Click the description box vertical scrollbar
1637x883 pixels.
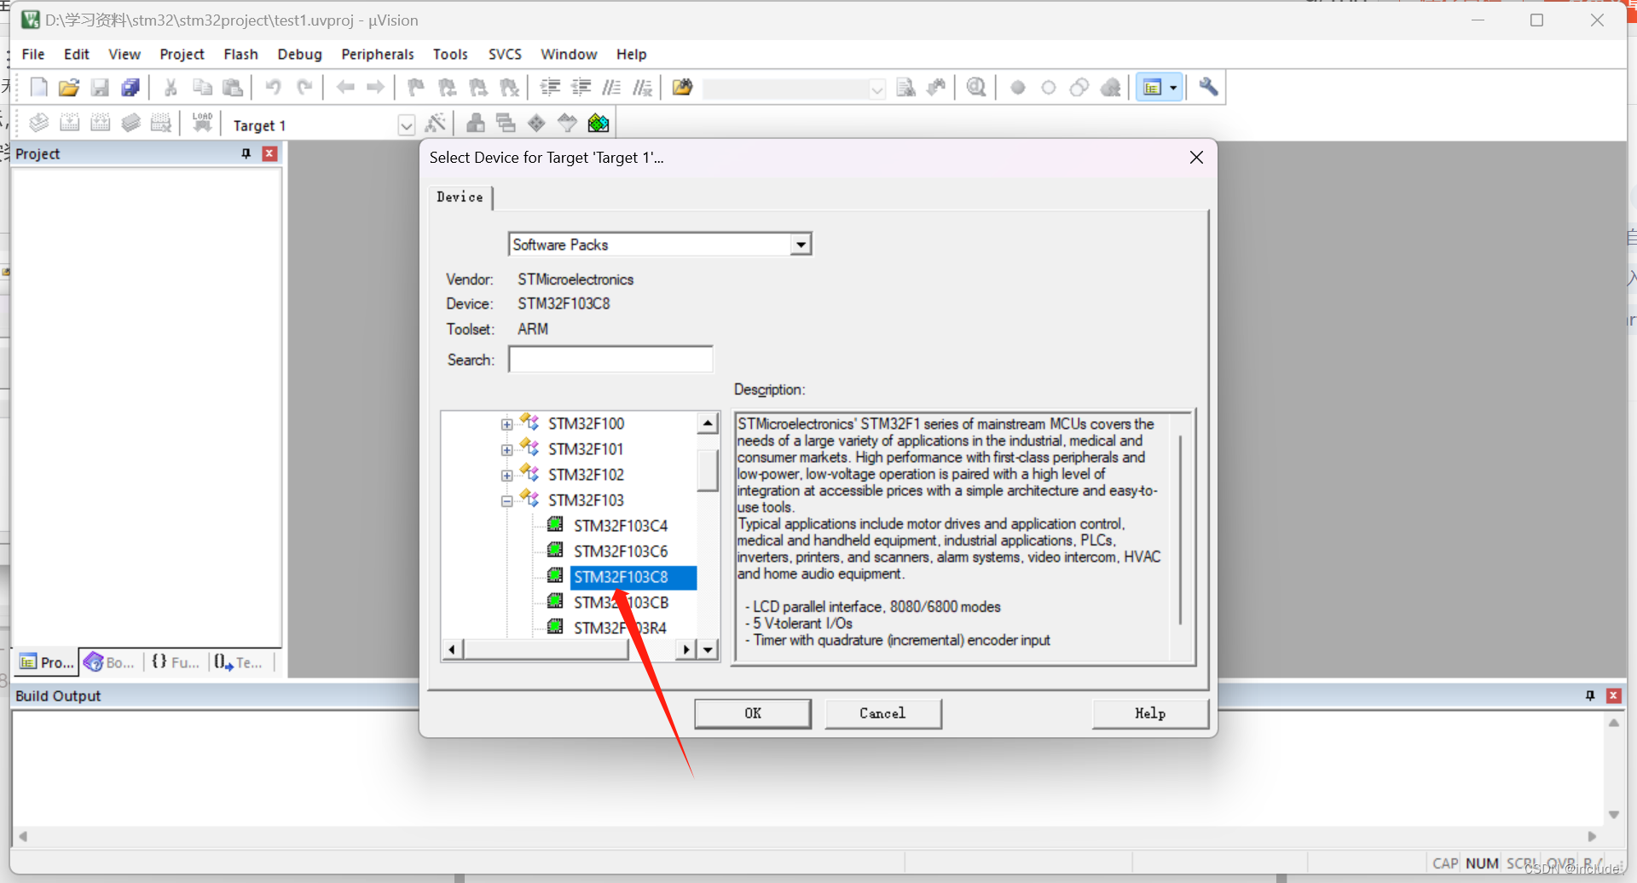click(1180, 528)
